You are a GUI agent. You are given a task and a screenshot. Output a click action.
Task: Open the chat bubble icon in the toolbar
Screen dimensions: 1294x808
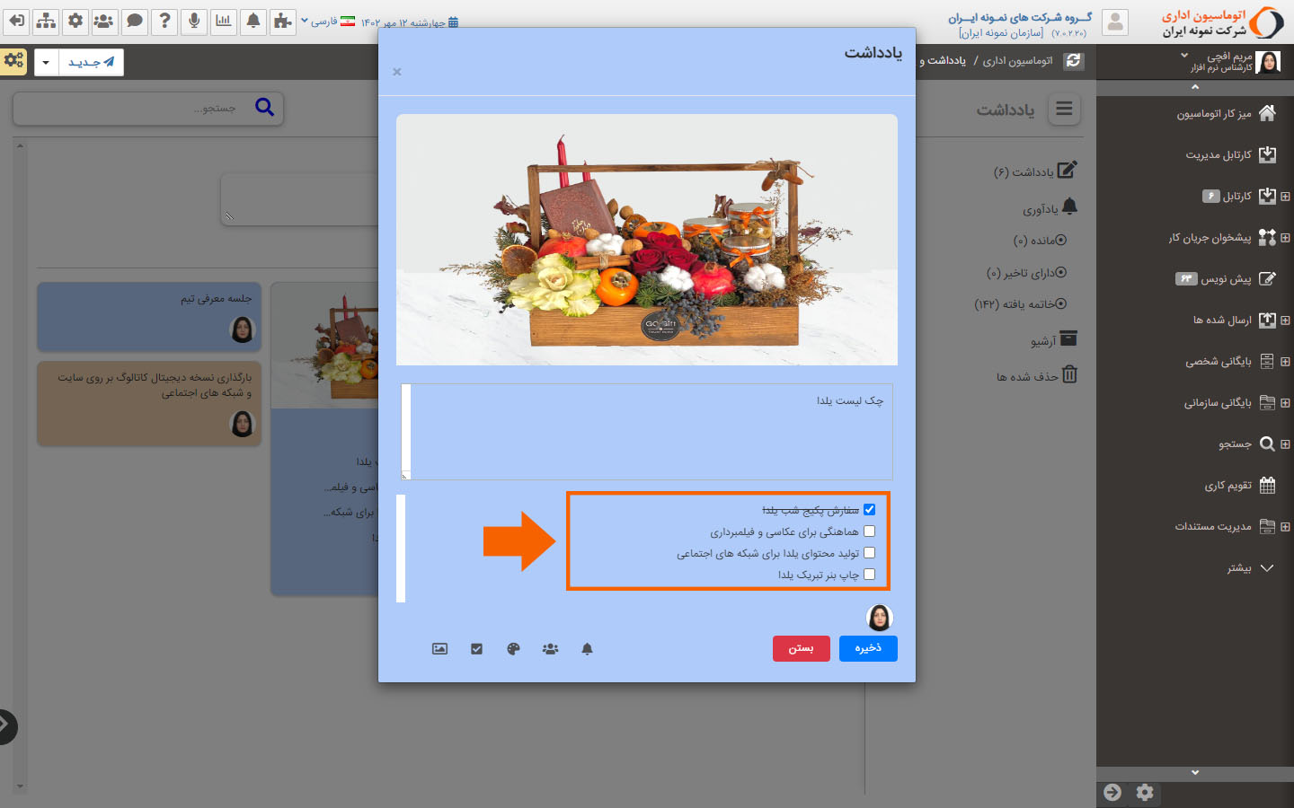(134, 21)
